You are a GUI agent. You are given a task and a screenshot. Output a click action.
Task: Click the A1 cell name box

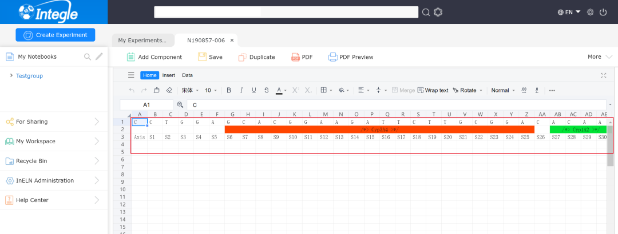tap(146, 105)
